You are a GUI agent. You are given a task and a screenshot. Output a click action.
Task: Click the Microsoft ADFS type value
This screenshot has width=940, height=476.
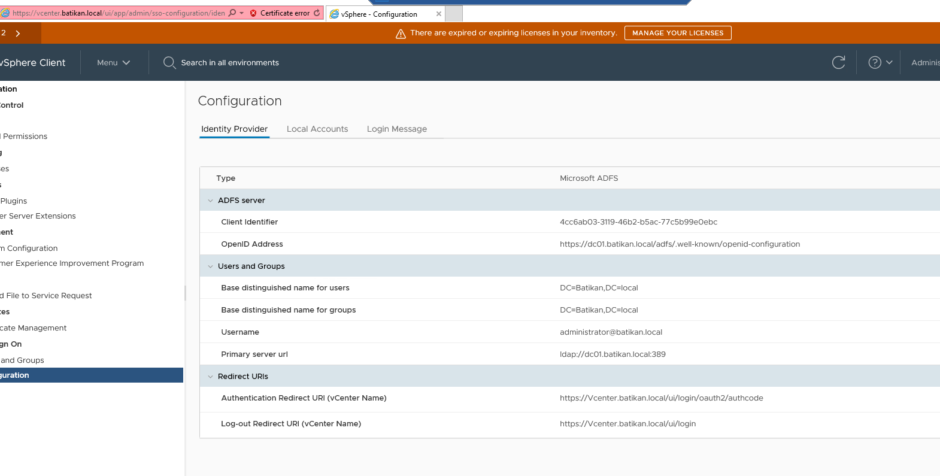[589, 178]
